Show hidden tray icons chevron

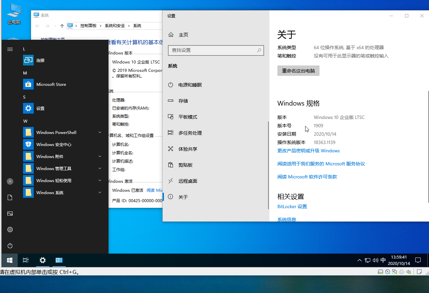pyautogui.click(x=360, y=260)
